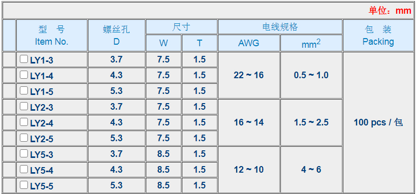Click the 100 pcs / 包 packing cell
This screenshot has width=417, height=194.
tap(378, 122)
